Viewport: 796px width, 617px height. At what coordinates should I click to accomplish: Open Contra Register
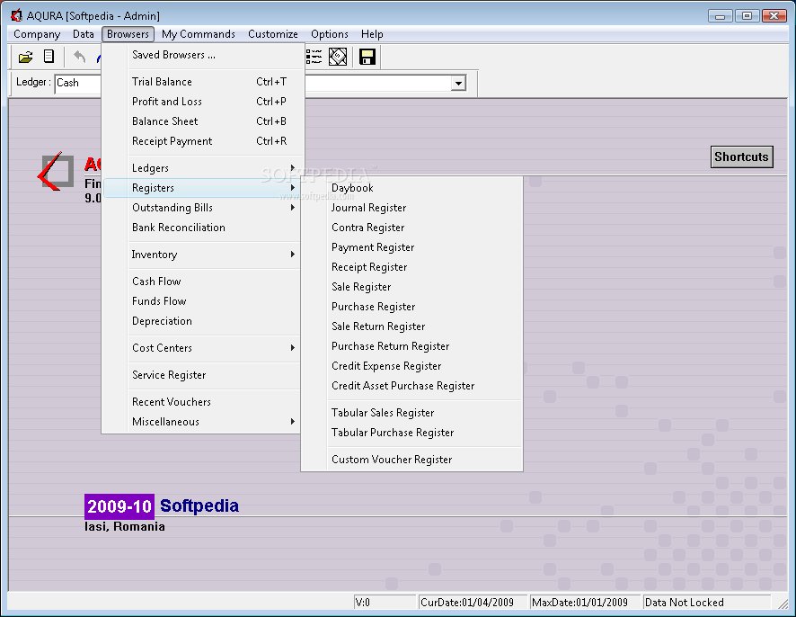tap(412, 228)
